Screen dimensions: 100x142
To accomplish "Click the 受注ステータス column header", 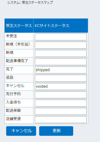I will pyautogui.click(x=19, y=26).
